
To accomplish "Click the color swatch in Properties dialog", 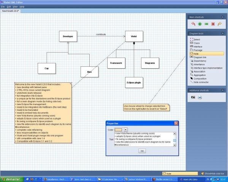I will pos(118,130).
